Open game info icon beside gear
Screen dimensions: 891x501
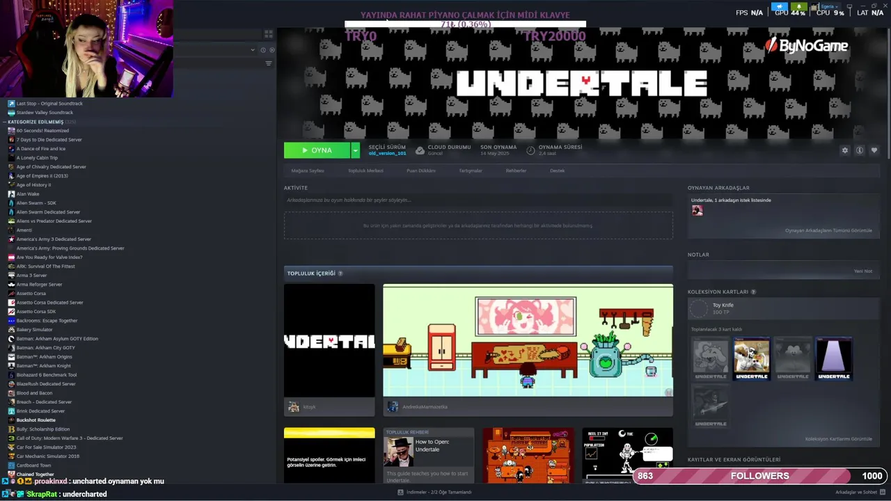pyautogui.click(x=860, y=150)
